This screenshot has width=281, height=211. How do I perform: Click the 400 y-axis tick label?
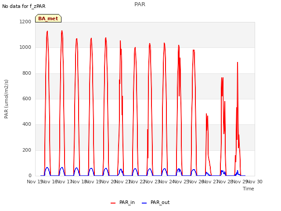[x=27, y=124]
